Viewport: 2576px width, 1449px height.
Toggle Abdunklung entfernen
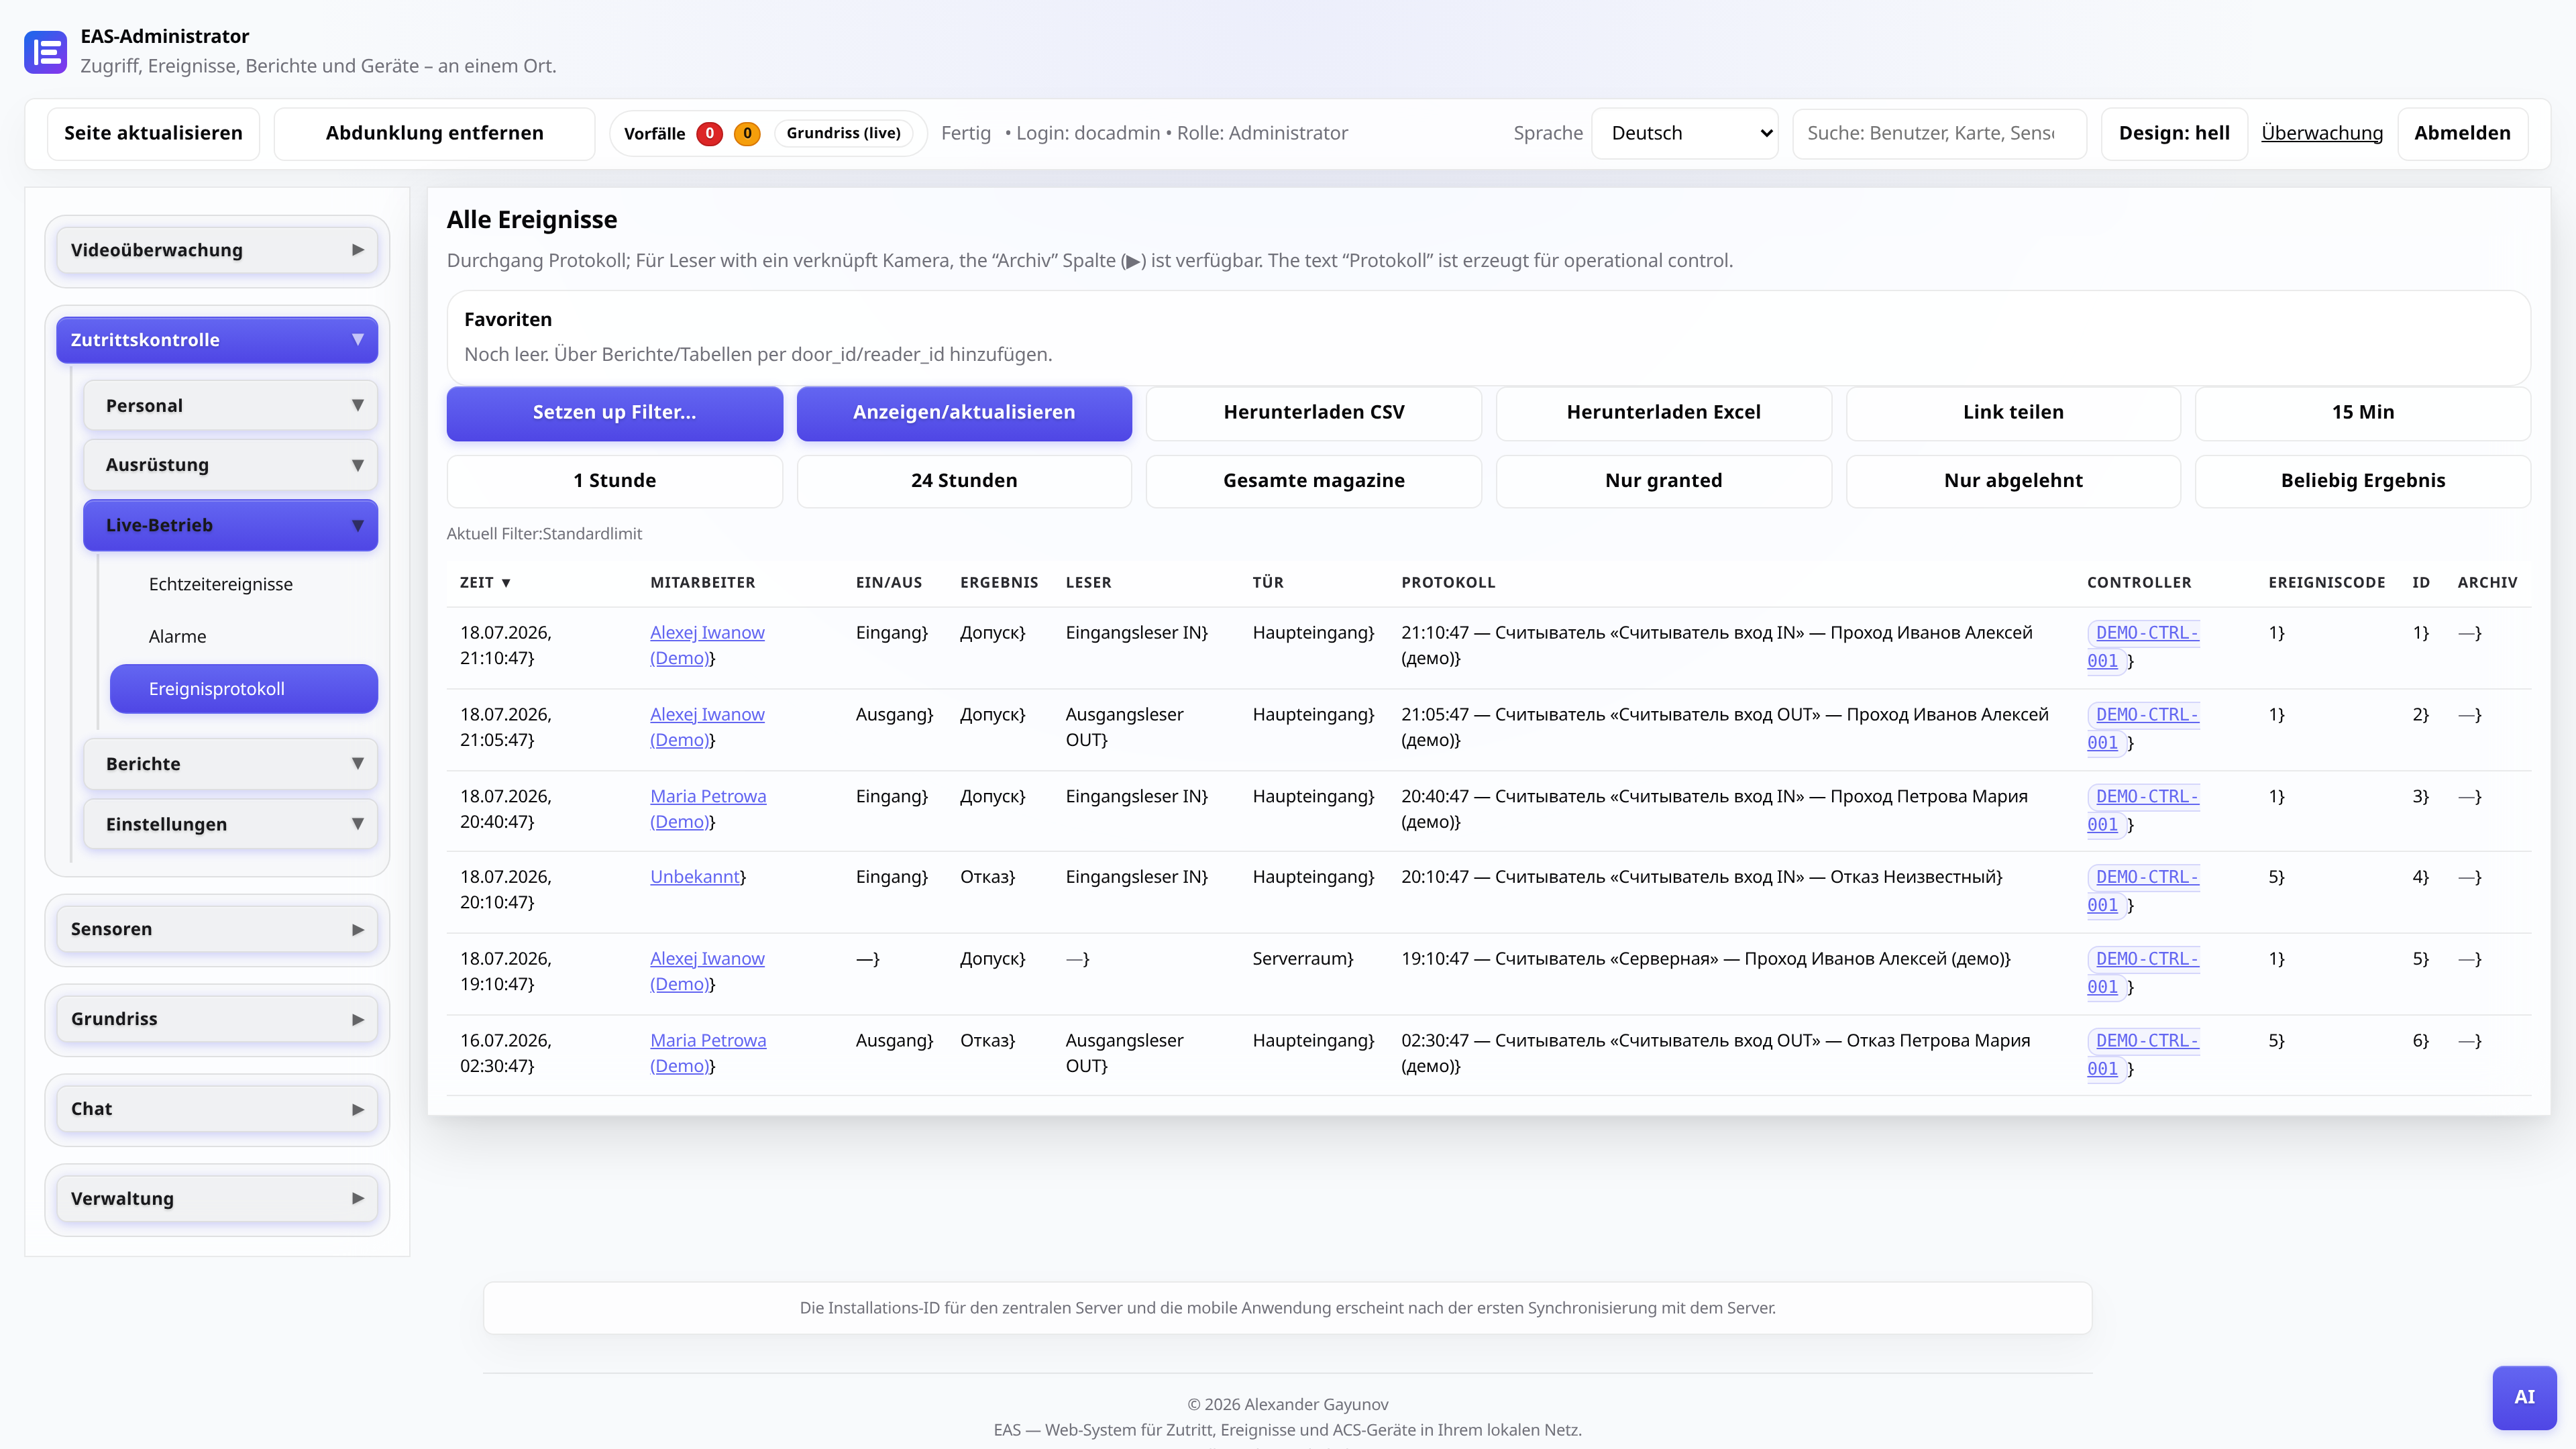tap(434, 133)
